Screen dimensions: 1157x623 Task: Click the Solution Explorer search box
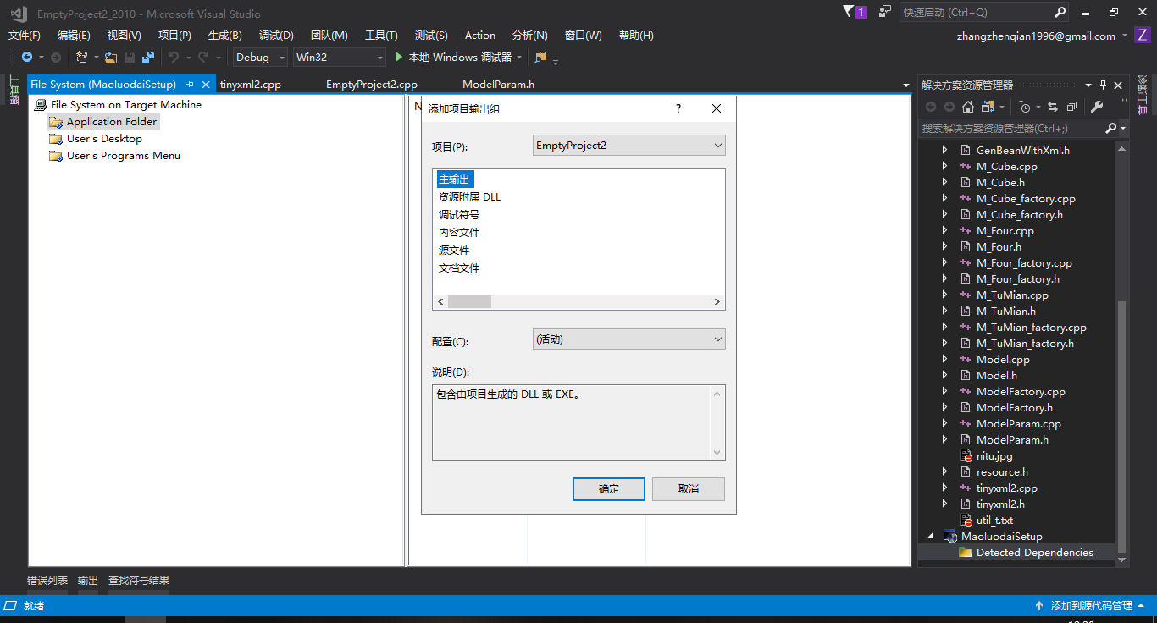1008,128
